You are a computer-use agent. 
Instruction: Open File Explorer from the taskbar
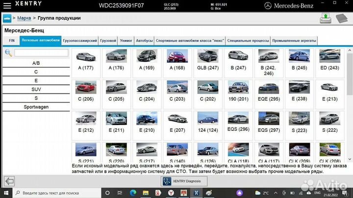(x=146, y=193)
